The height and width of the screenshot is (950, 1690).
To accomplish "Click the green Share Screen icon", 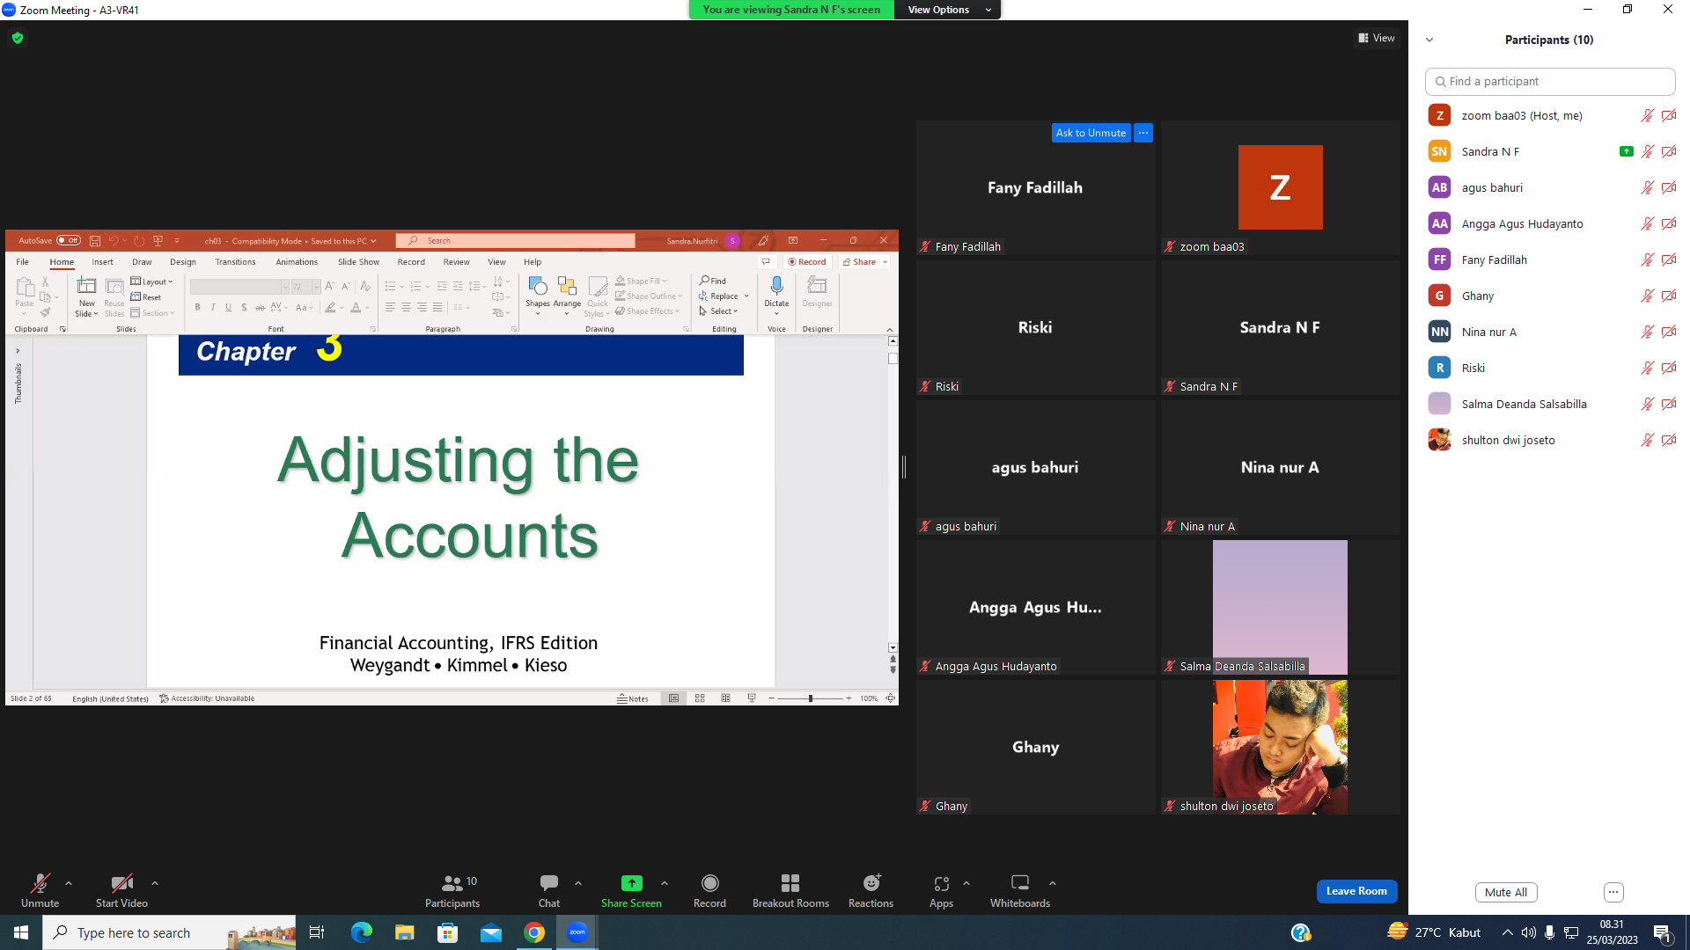I will click(631, 883).
